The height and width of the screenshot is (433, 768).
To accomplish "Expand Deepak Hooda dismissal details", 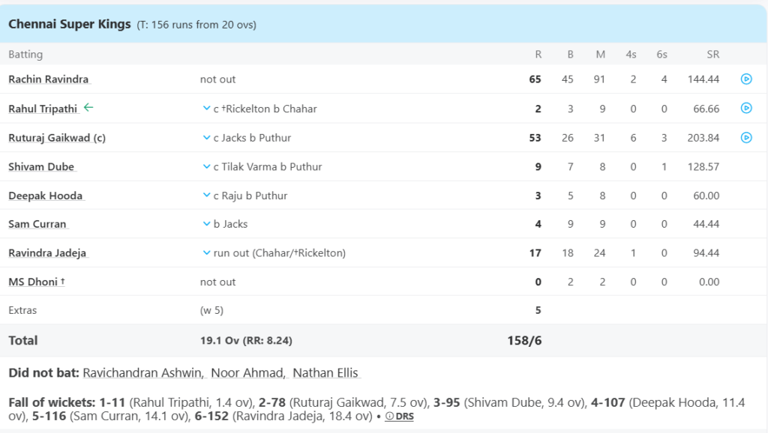I will (x=207, y=196).
